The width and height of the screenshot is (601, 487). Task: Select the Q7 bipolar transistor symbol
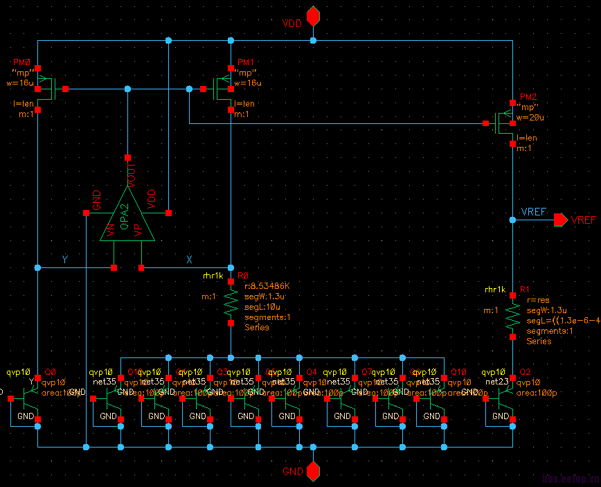(344, 399)
